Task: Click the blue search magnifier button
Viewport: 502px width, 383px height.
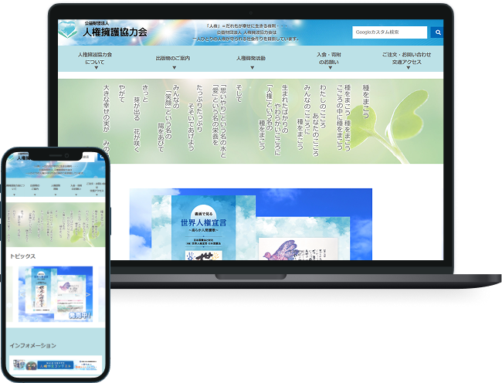Action: pyautogui.click(x=436, y=32)
